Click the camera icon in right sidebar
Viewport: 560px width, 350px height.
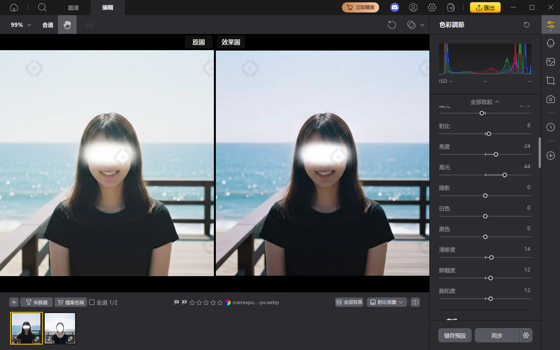550,99
